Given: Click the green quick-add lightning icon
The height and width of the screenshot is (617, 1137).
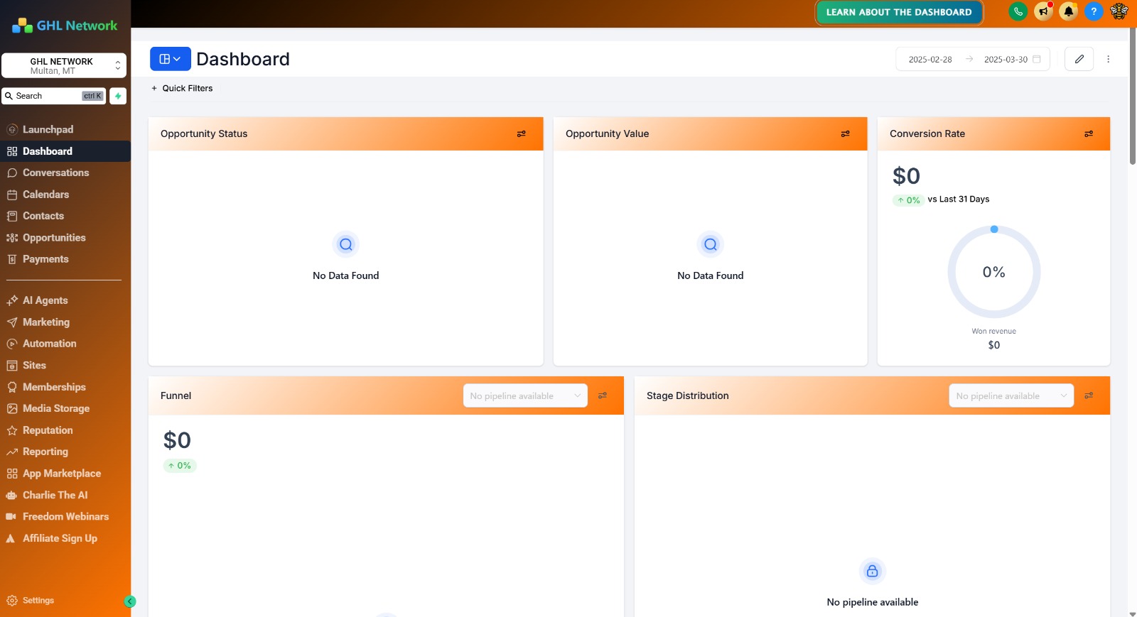Looking at the screenshot, I should pos(118,96).
